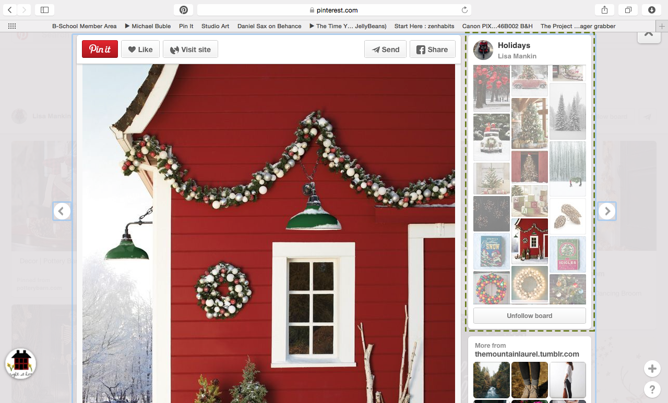
Task: Go to the previous pin arrow
Action: (62, 211)
